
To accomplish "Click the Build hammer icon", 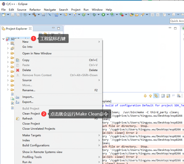I will [34, 15].
